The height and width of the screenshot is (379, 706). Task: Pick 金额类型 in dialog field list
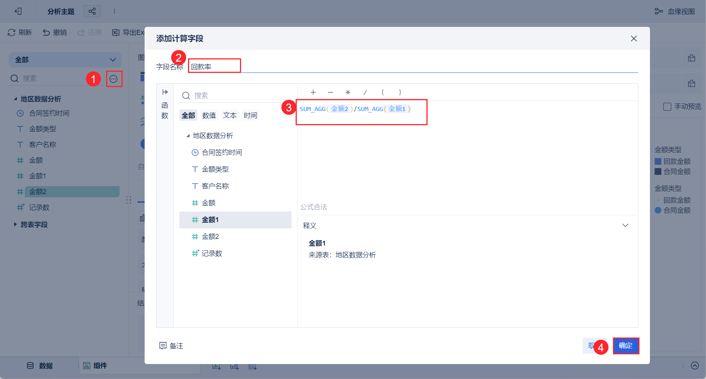tap(235, 169)
